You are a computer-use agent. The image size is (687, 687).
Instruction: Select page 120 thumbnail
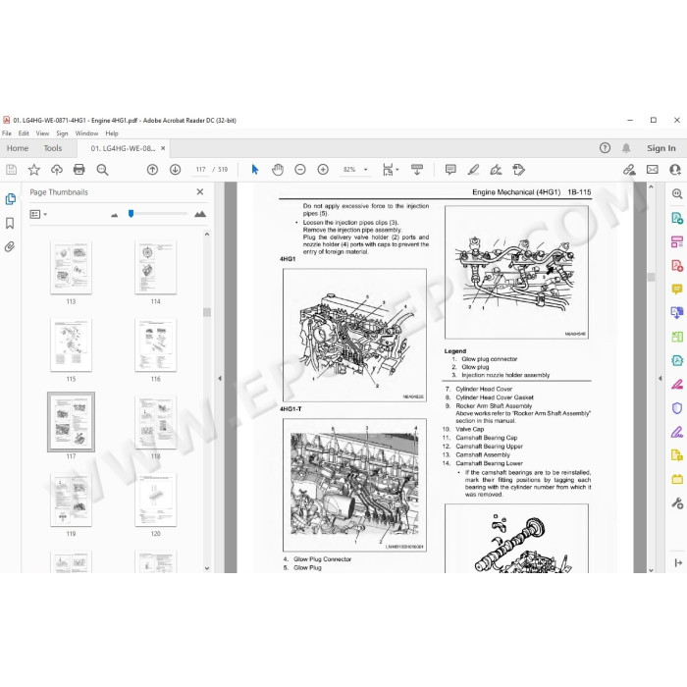point(155,500)
